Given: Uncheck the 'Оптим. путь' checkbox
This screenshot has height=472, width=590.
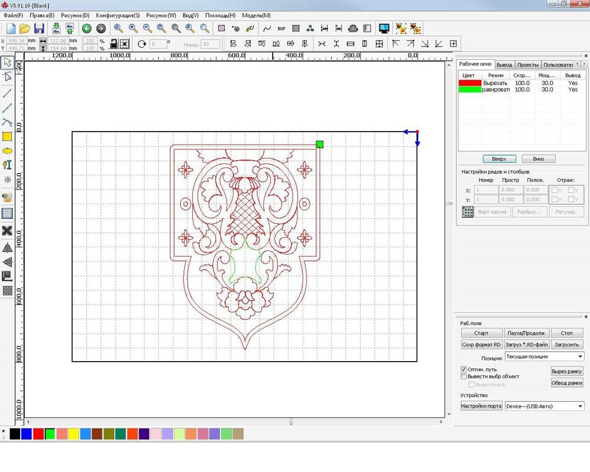Looking at the screenshot, I should [464, 369].
